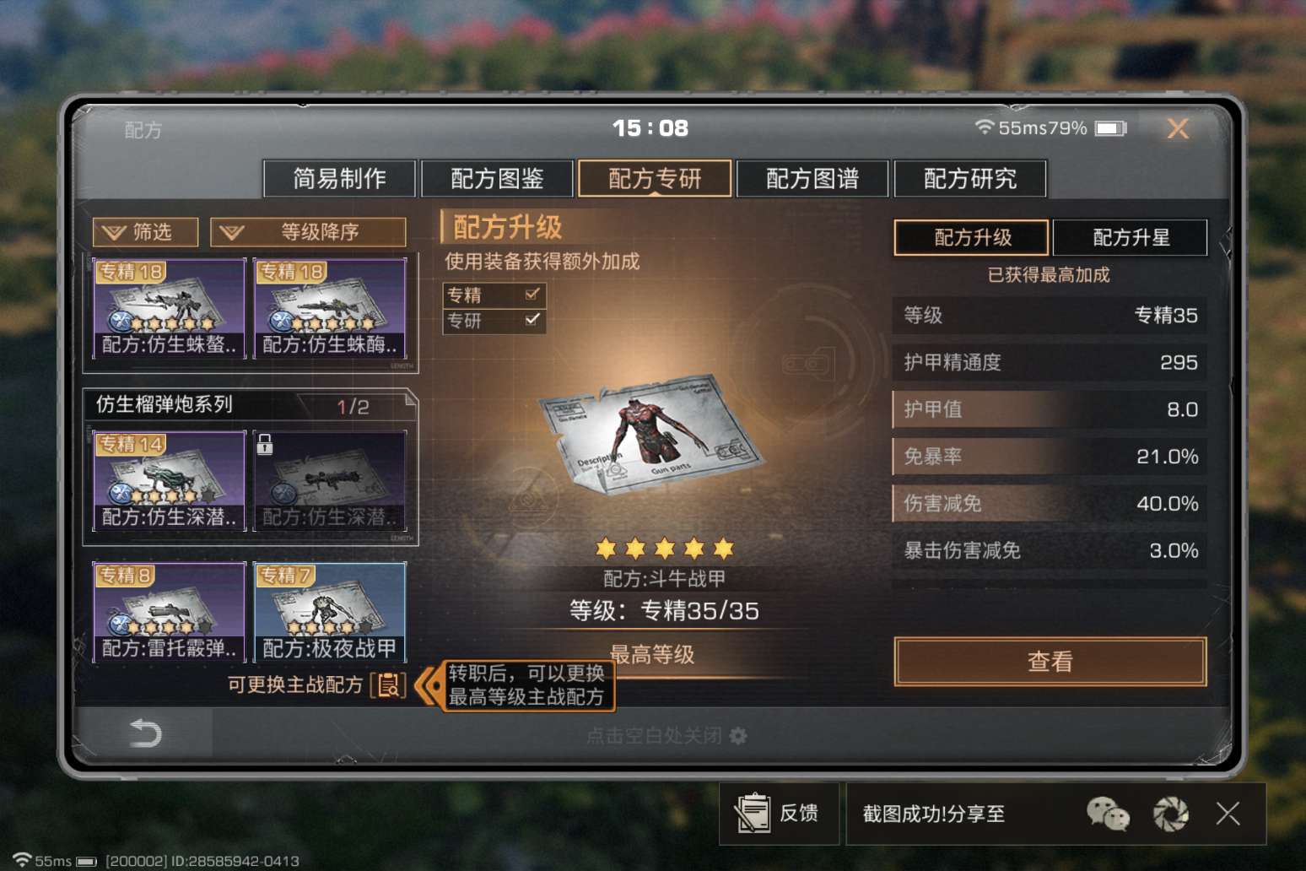Switch to the 配方升星 toggle
This screenshot has width=1306, height=871.
coord(1131,237)
